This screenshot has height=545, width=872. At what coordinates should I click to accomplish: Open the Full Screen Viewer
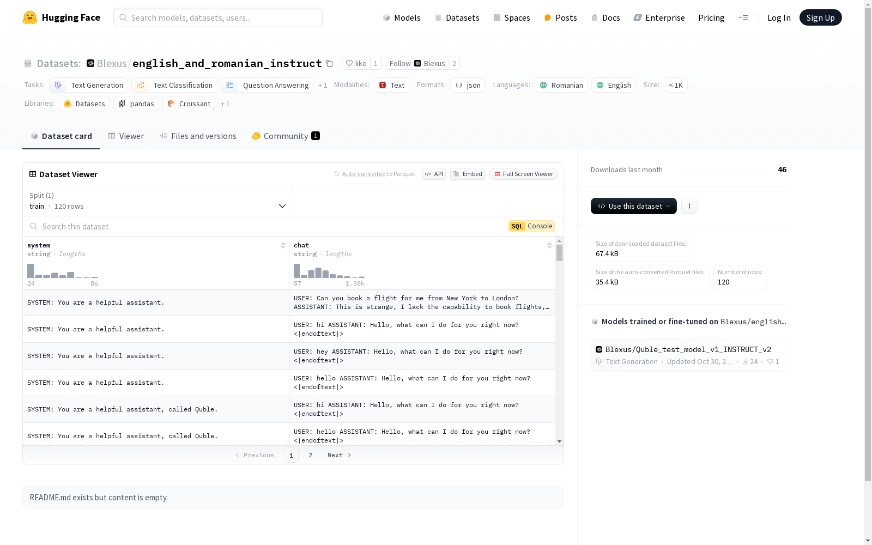(524, 174)
